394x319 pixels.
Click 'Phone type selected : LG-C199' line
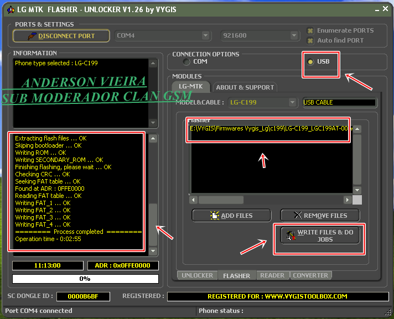click(56, 63)
